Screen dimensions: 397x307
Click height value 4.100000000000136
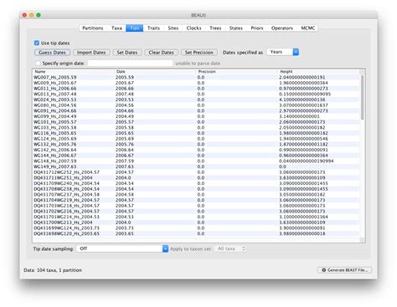point(302,100)
